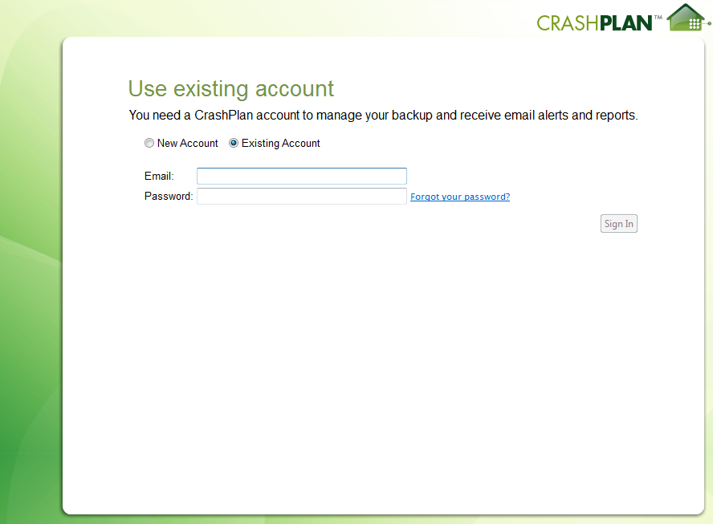
Task: Click the small dot right of house icon
Action: point(709,23)
